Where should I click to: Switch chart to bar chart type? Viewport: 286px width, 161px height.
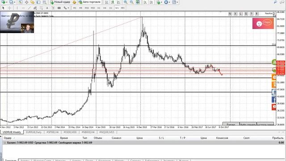pos(107,2)
